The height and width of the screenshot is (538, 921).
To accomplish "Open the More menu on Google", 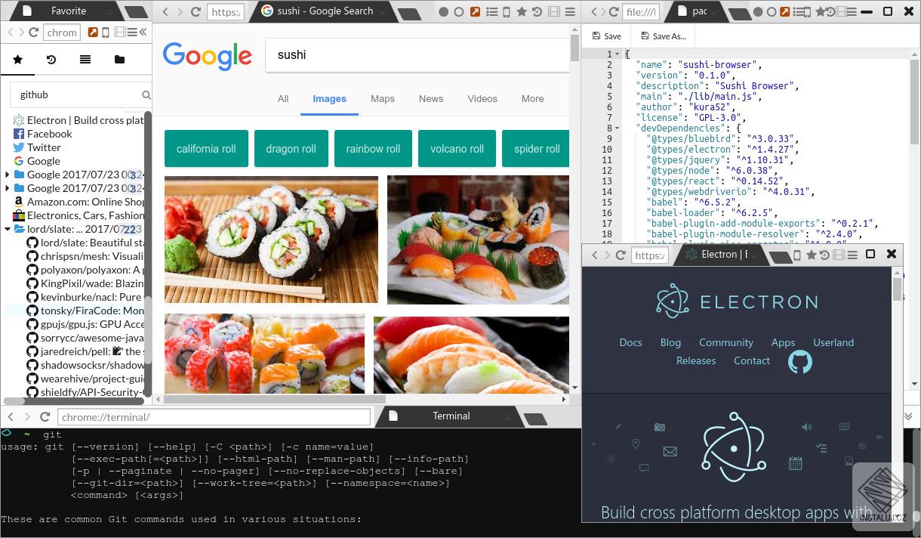I will click(532, 99).
